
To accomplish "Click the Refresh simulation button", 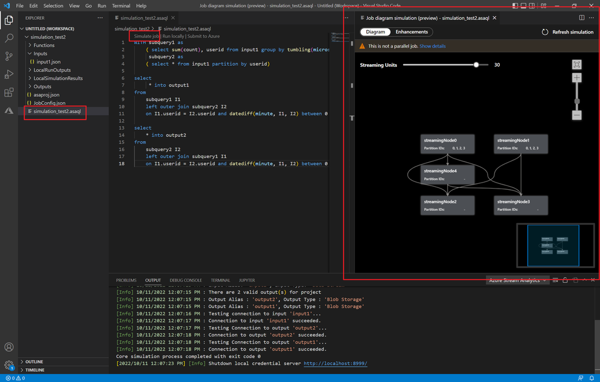I will click(568, 32).
